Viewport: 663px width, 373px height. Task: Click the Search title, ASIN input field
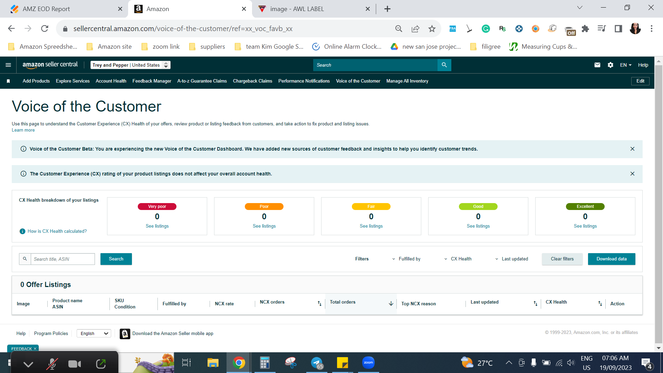tap(63, 259)
